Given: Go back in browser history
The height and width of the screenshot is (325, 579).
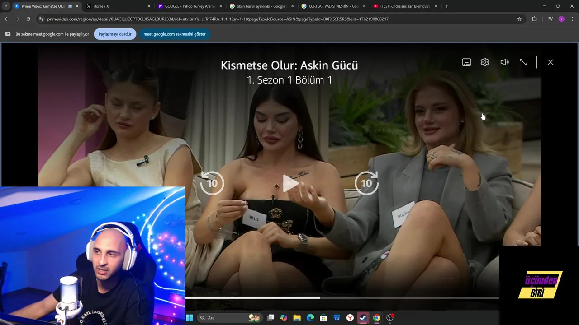Looking at the screenshot, I should click(6, 19).
